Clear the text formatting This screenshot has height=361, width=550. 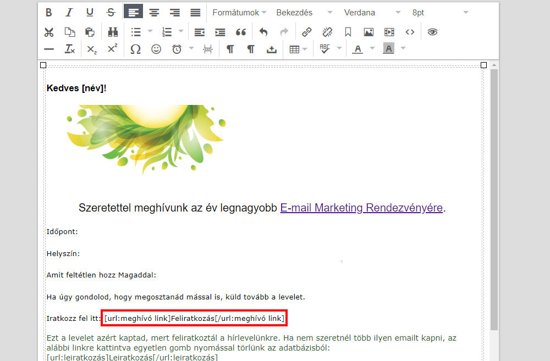point(69,49)
